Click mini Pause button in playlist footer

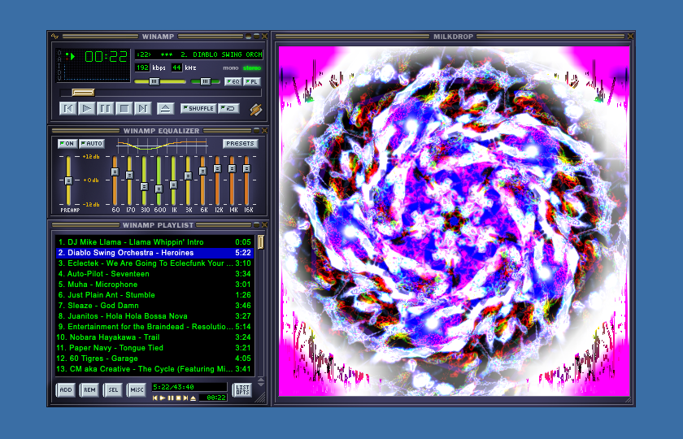[170, 398]
